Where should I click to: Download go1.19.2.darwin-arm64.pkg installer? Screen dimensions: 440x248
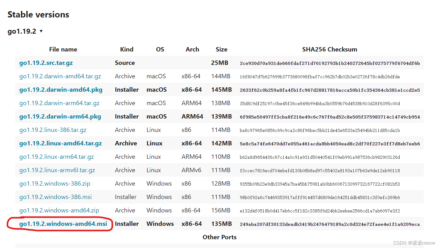click(60, 116)
